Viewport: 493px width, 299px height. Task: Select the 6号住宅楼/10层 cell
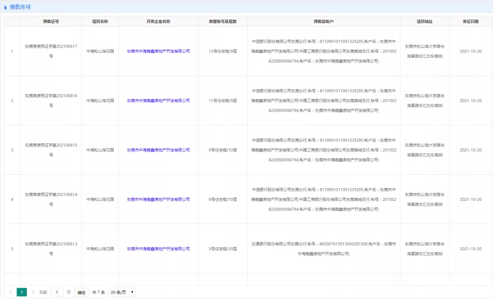223,199
